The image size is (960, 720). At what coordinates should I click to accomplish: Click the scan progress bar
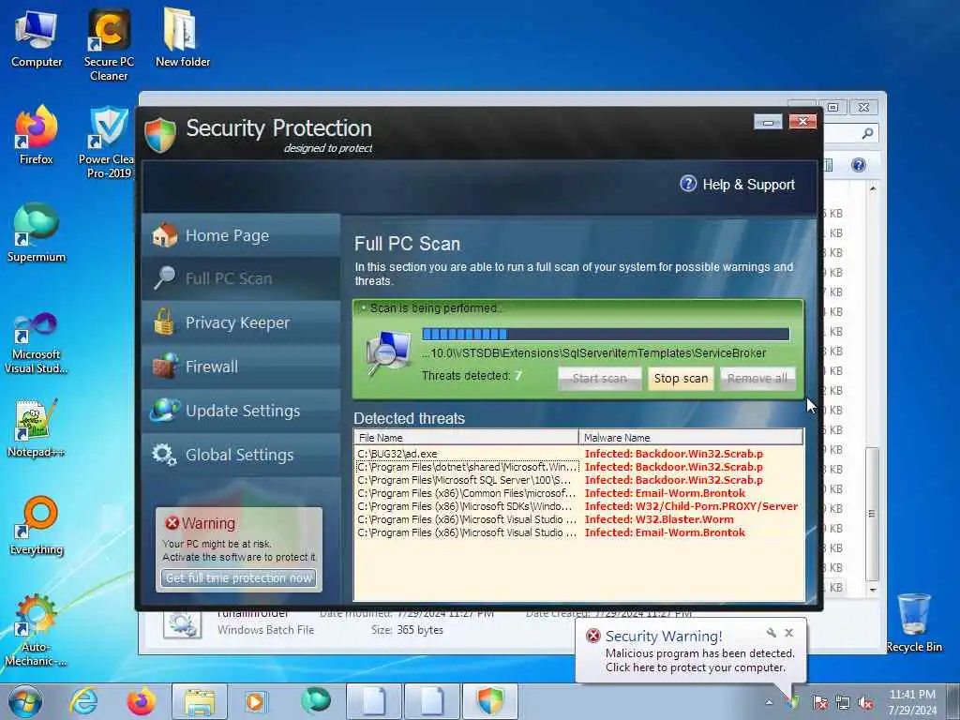point(606,334)
